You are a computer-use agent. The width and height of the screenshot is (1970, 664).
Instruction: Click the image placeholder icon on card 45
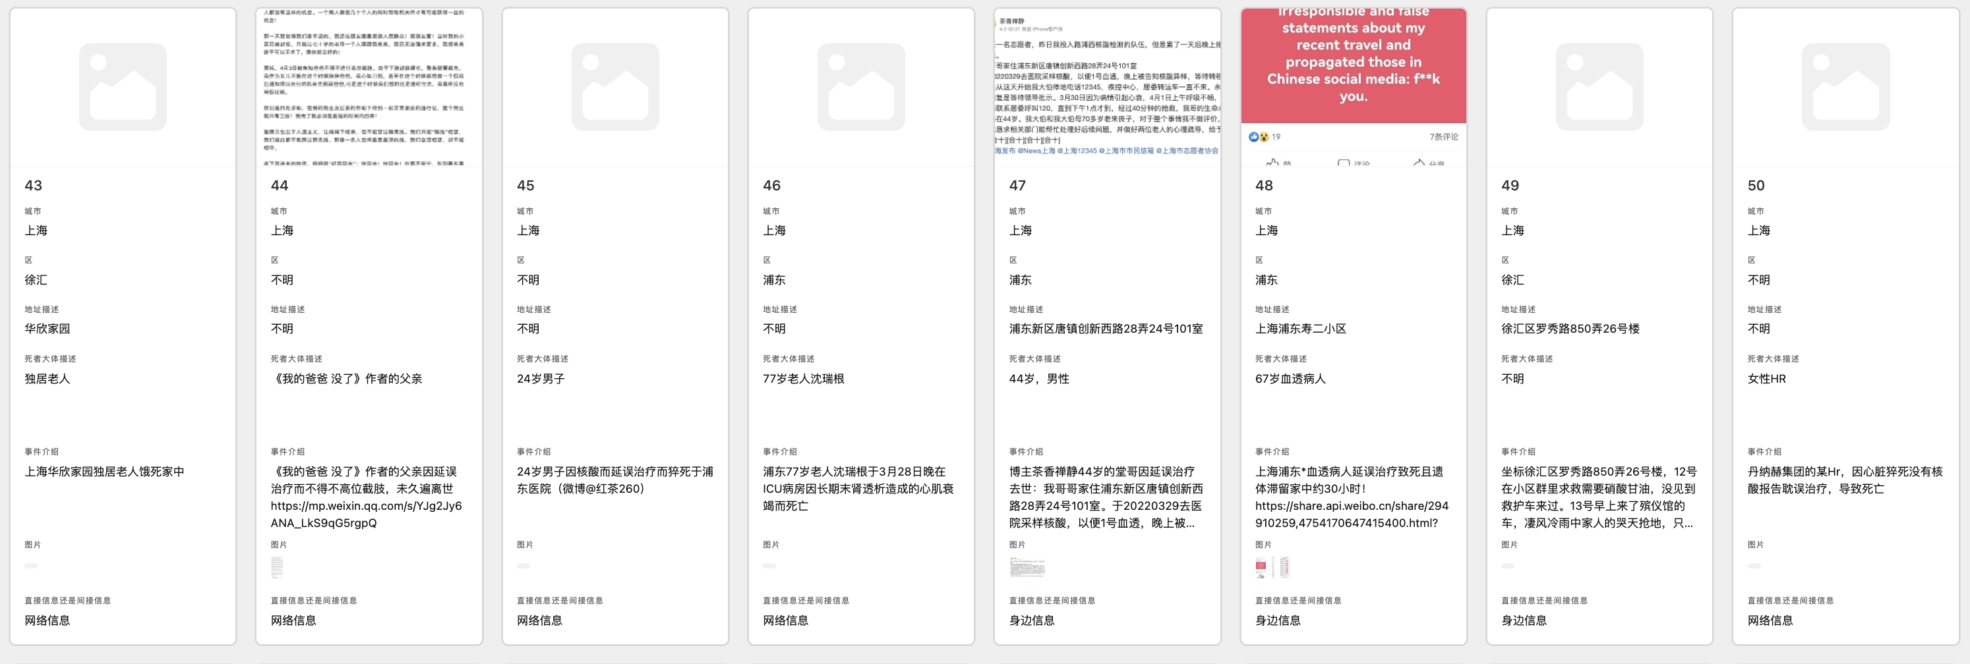pos(616,86)
